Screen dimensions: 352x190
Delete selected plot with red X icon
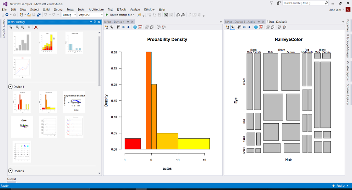(x=36, y=27)
